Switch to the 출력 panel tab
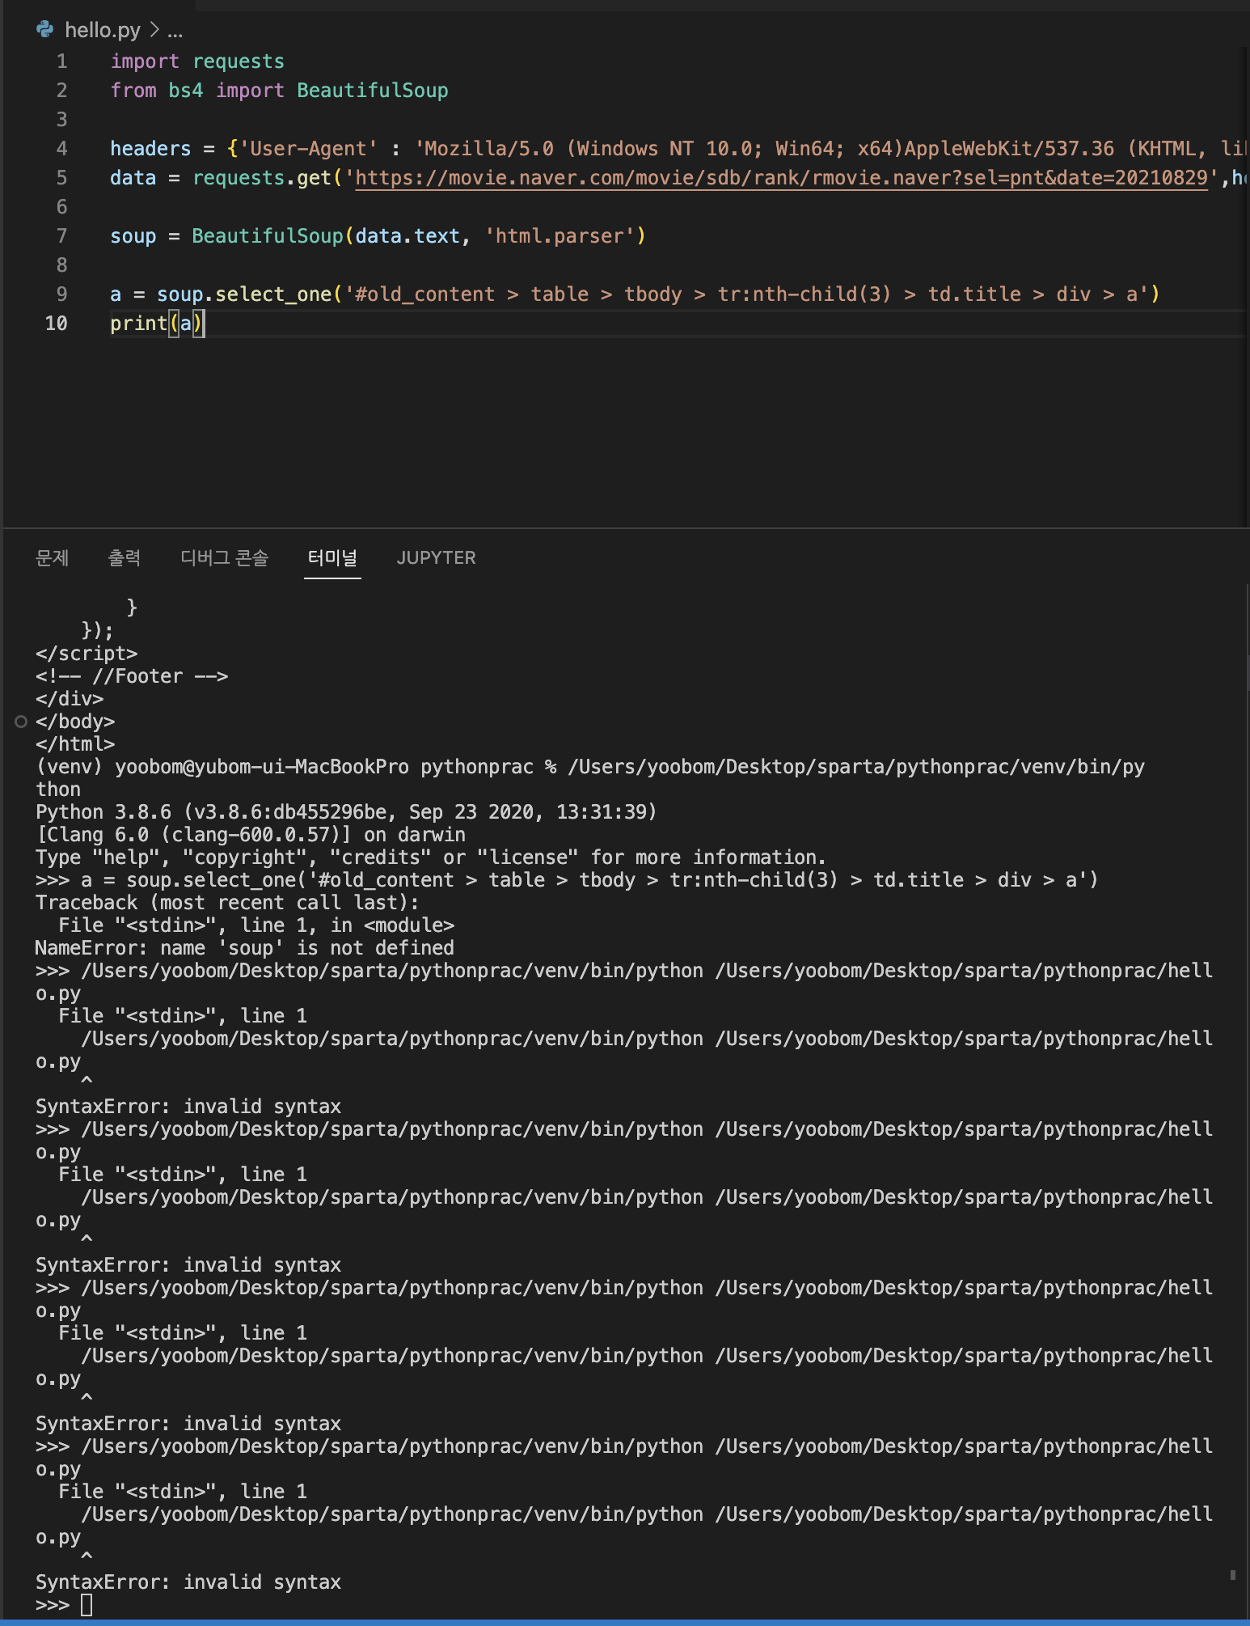This screenshot has height=1626, width=1250. (x=125, y=558)
